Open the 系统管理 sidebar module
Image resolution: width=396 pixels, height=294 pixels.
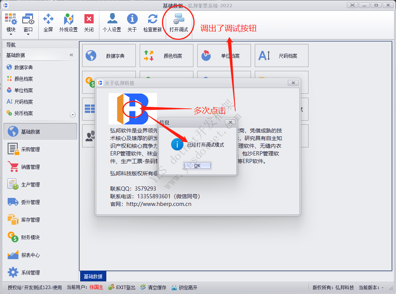click(x=40, y=273)
